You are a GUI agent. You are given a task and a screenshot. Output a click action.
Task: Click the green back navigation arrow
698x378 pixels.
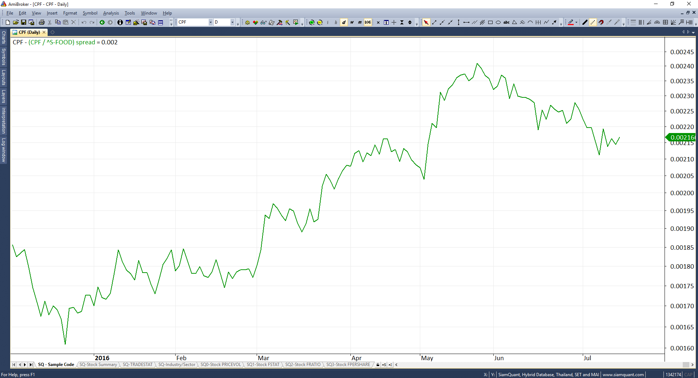point(102,23)
